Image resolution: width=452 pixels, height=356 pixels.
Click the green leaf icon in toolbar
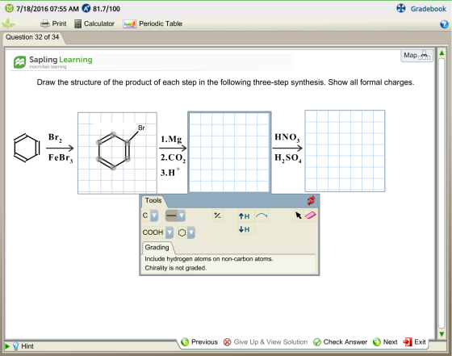click(x=8, y=23)
